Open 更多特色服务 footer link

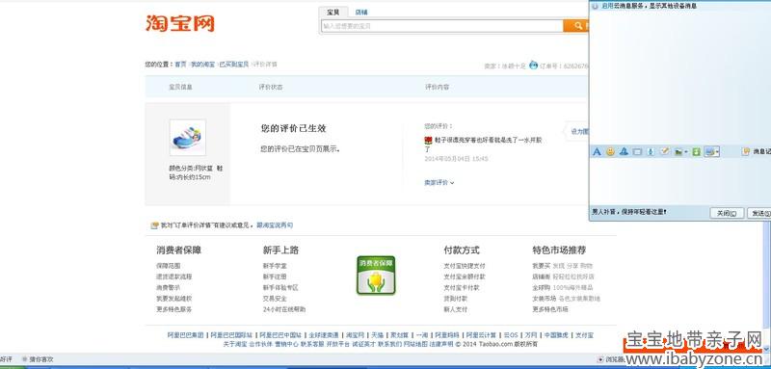pyautogui.click(x=174, y=309)
